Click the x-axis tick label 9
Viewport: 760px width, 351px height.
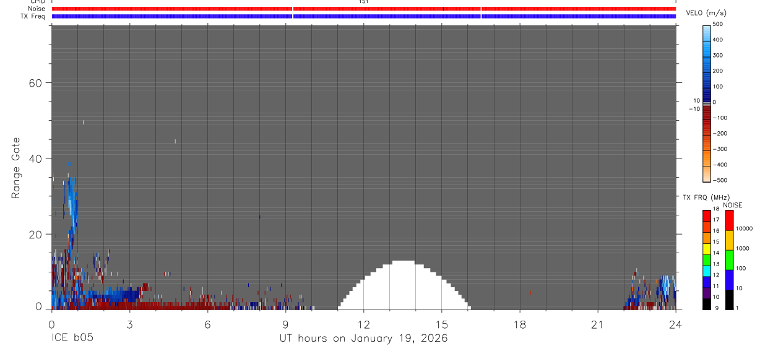(x=286, y=324)
